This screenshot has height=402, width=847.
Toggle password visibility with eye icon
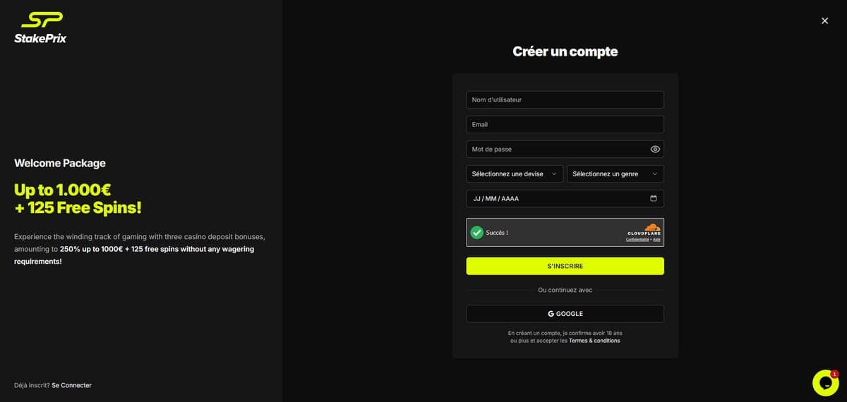pyautogui.click(x=655, y=150)
